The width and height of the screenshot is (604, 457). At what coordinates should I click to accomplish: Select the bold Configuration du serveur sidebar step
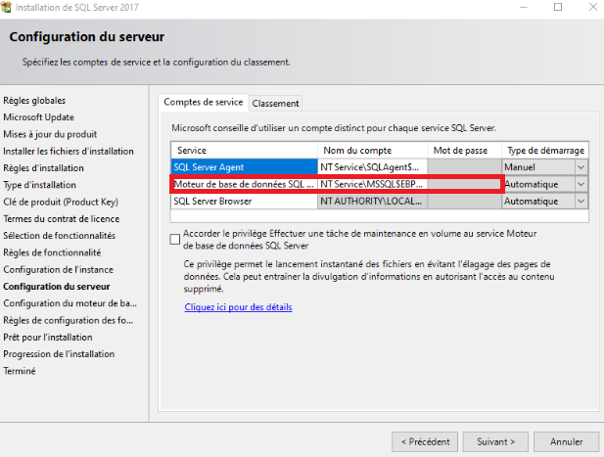[57, 287]
